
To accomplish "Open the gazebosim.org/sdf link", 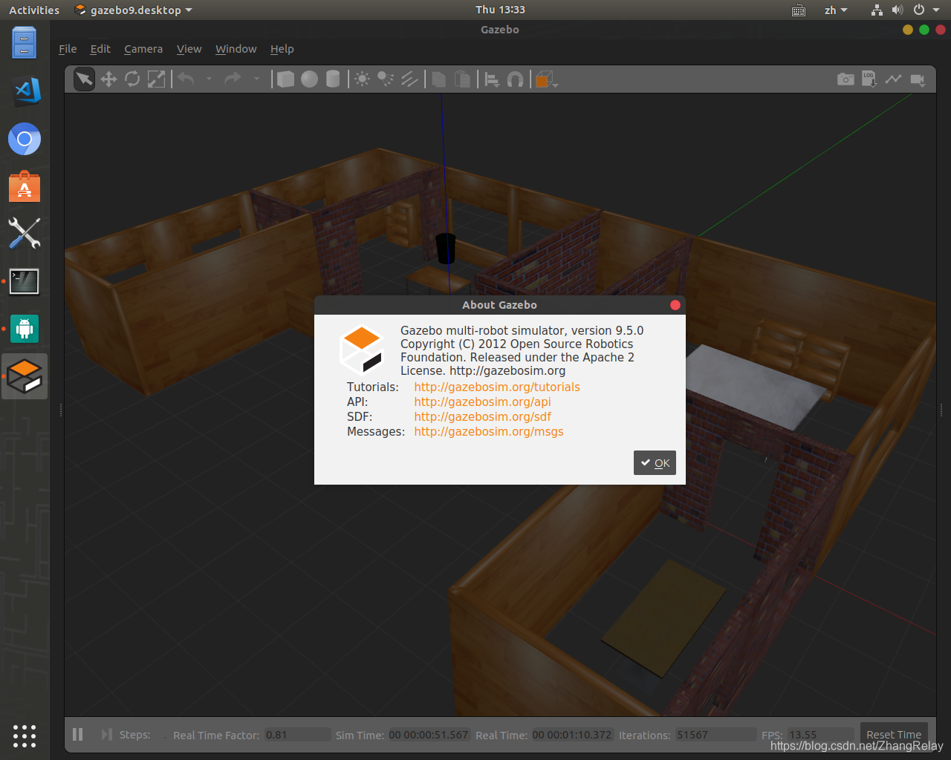I will tap(482, 416).
